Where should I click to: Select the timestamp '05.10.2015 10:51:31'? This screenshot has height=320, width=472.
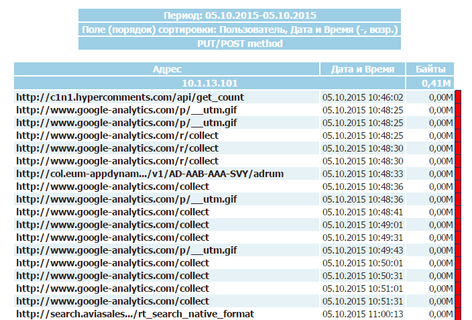point(363,301)
